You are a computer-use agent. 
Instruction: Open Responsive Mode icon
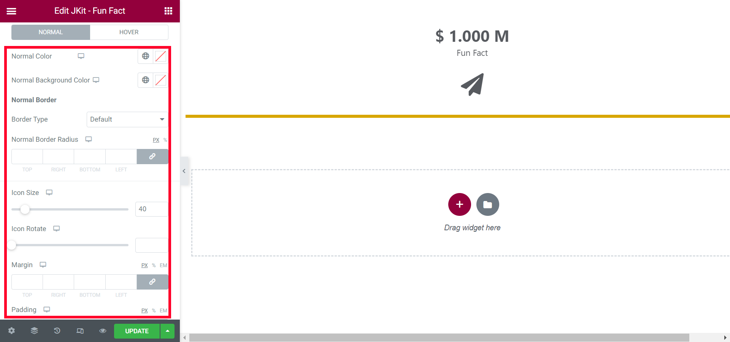coord(80,331)
